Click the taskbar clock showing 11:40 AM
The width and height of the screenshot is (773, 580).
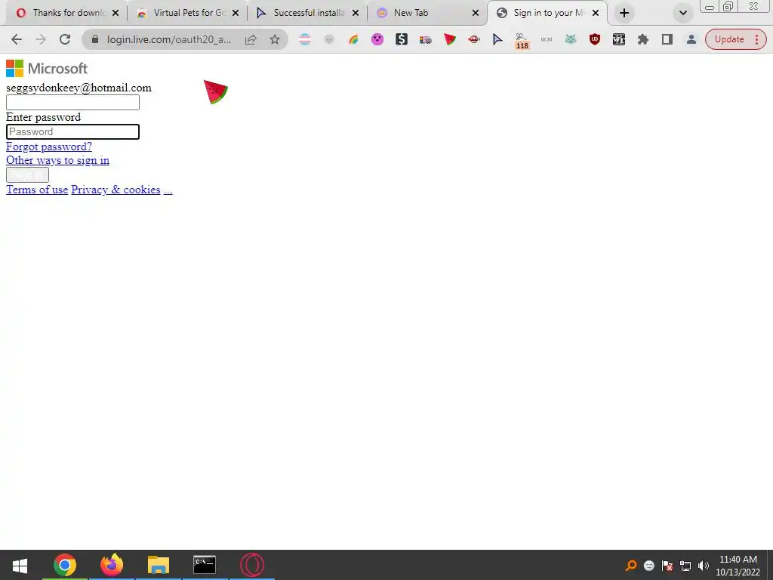coord(738,566)
